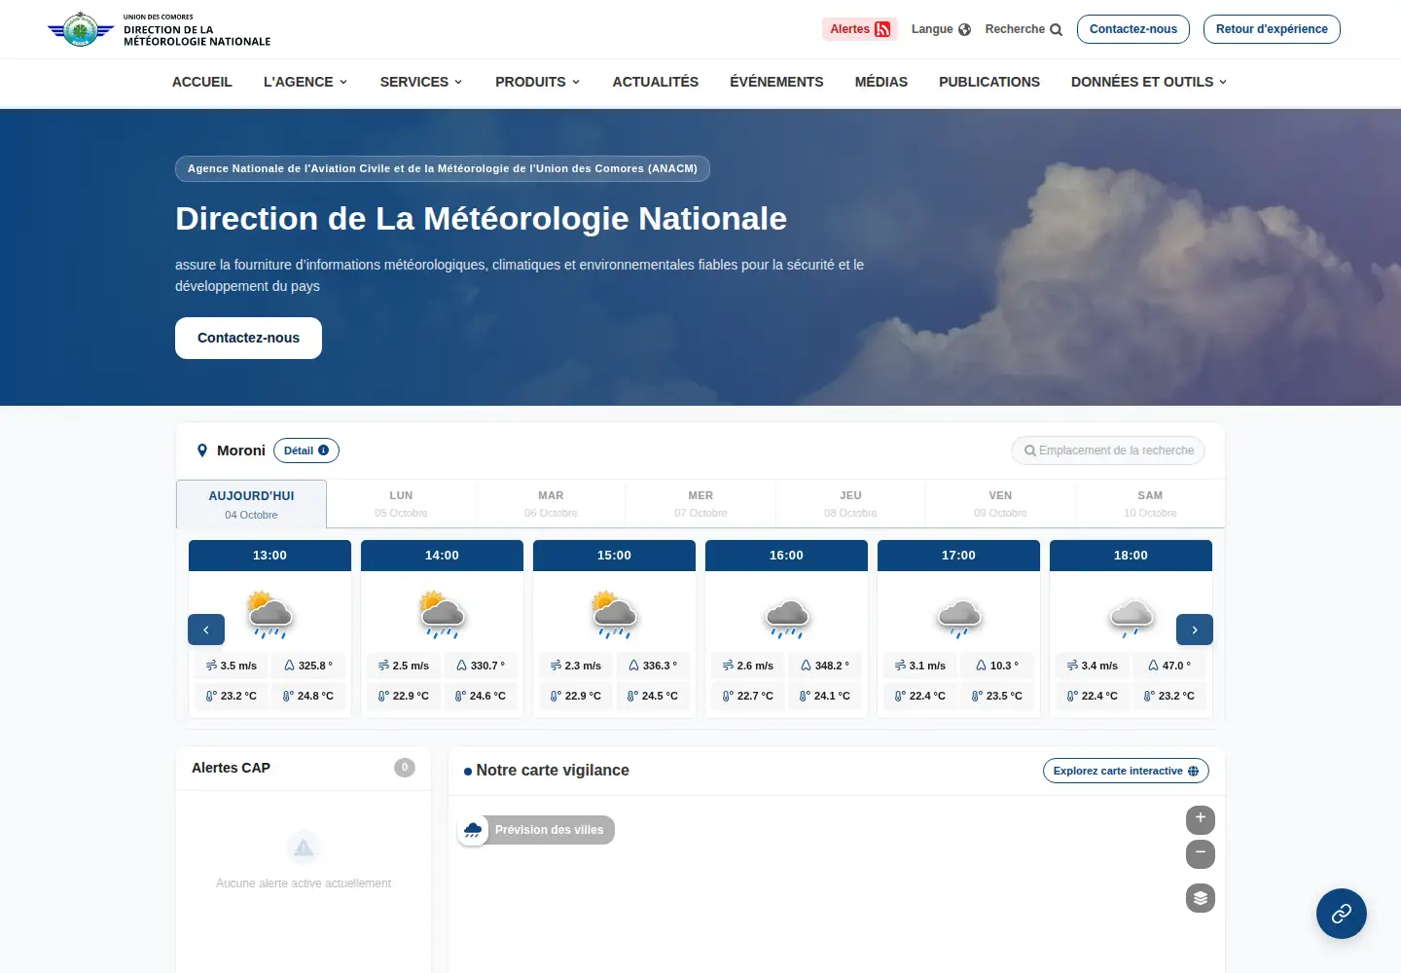This screenshot has width=1401, height=973.
Task: Click the 13:00 weather condition icon
Action: pyautogui.click(x=269, y=615)
